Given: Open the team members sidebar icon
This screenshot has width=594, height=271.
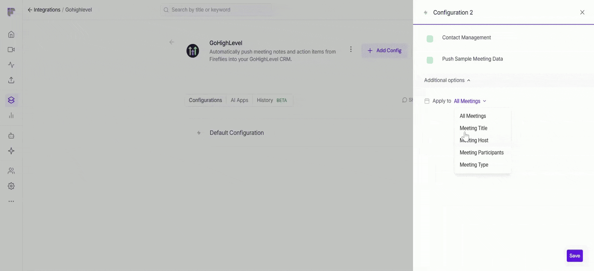Looking at the screenshot, I should coord(11,171).
